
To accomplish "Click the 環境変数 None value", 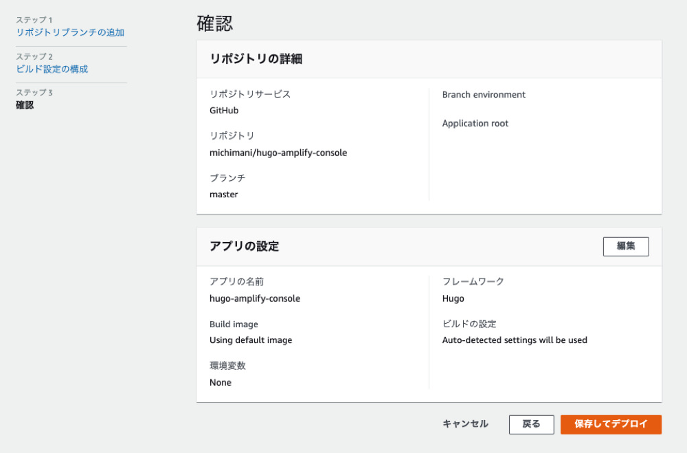I will [220, 382].
